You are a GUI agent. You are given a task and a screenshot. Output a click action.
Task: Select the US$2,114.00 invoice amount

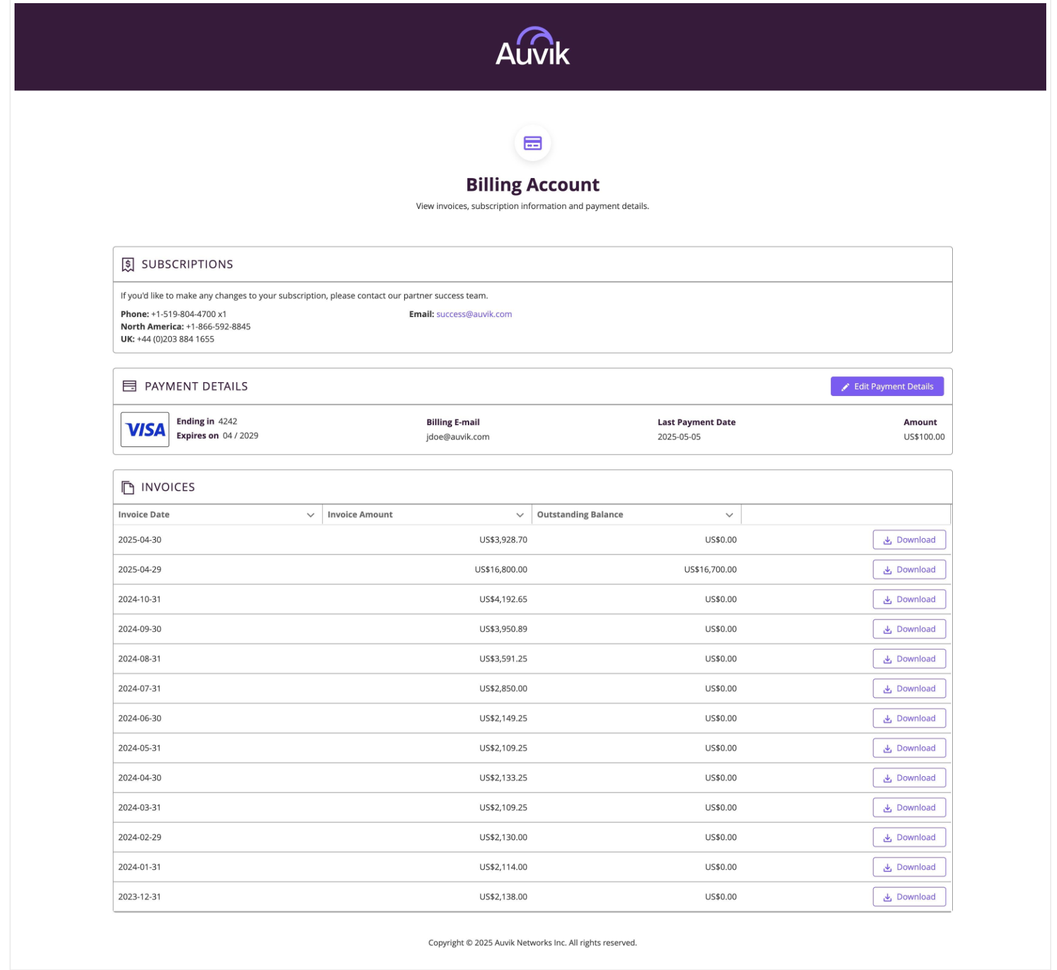(503, 866)
